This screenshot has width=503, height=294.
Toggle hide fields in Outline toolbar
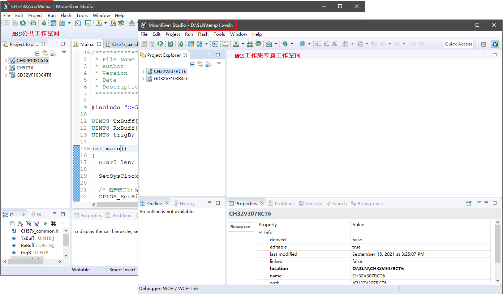(x=29, y=224)
